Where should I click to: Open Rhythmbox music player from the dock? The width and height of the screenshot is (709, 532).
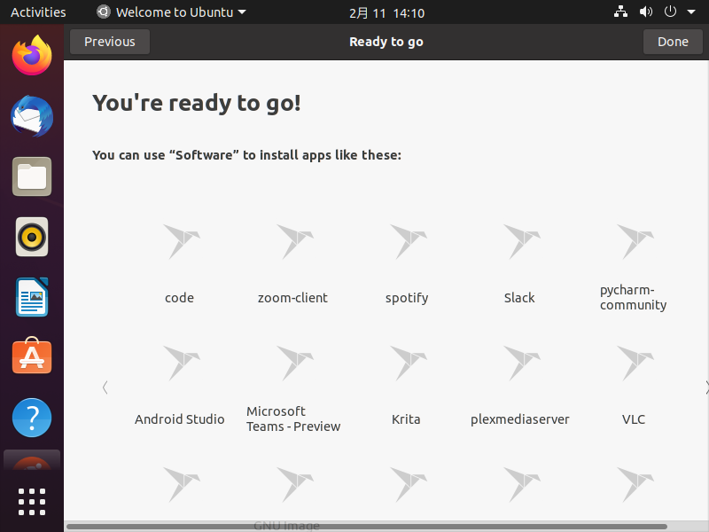point(32,237)
